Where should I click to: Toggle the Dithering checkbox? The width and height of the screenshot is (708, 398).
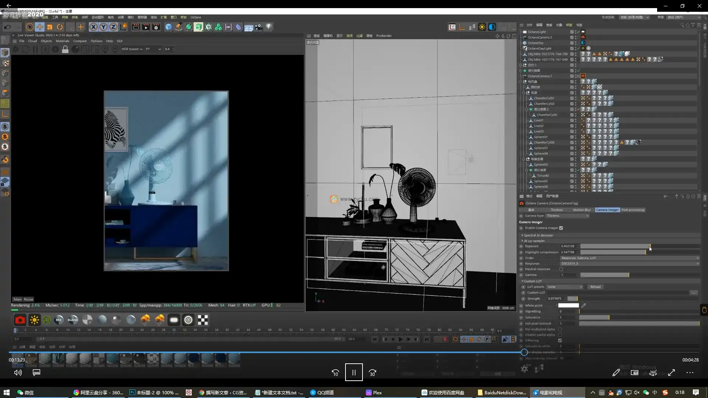click(x=560, y=341)
